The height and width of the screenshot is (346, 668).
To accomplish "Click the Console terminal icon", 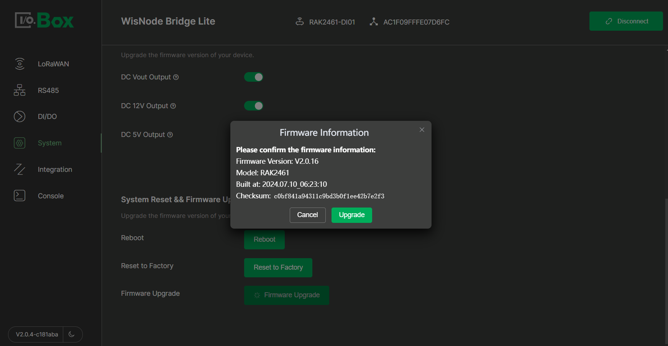I will click(x=20, y=196).
